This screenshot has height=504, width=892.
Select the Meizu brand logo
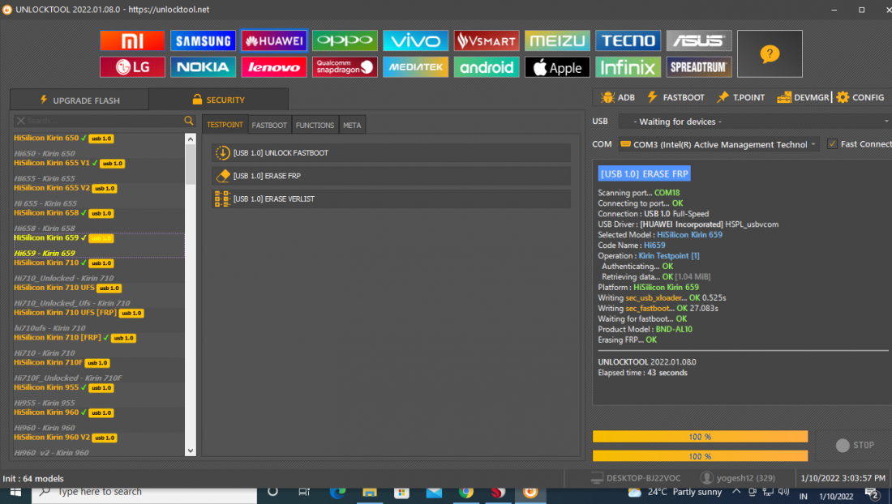click(557, 41)
